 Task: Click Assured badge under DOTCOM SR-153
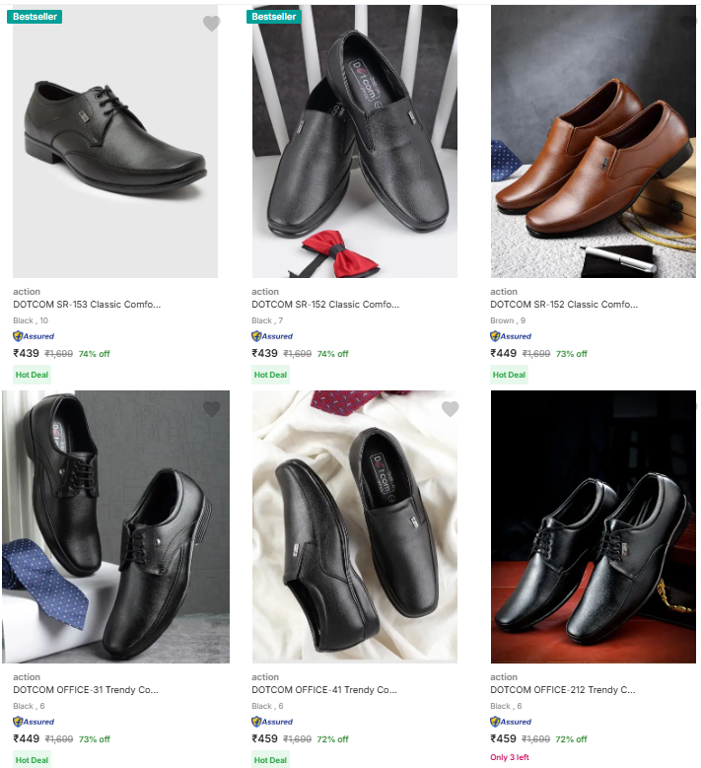pos(34,336)
